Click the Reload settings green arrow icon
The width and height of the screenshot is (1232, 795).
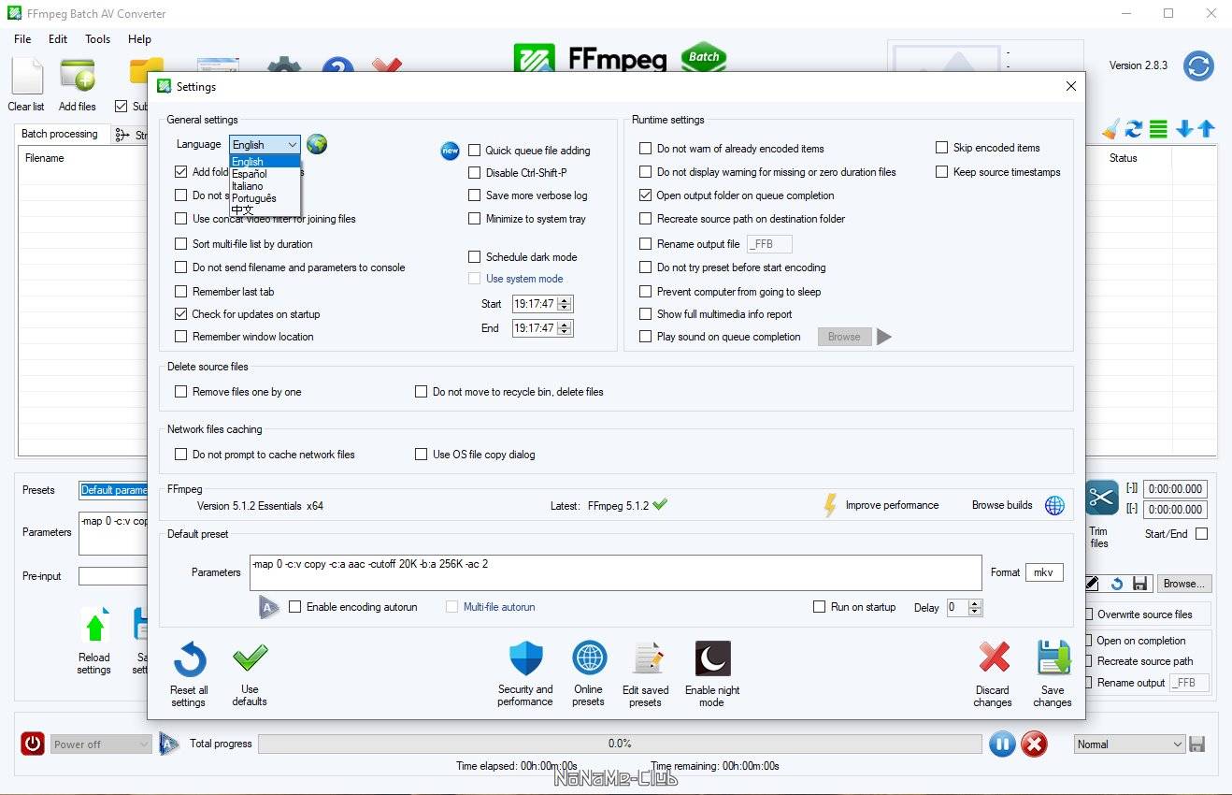pos(95,626)
